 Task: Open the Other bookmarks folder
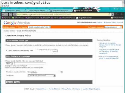tap(117, 18)
